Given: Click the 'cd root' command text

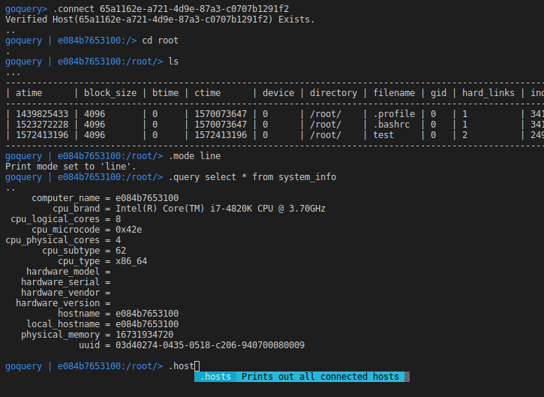Looking at the screenshot, I should coord(161,41).
